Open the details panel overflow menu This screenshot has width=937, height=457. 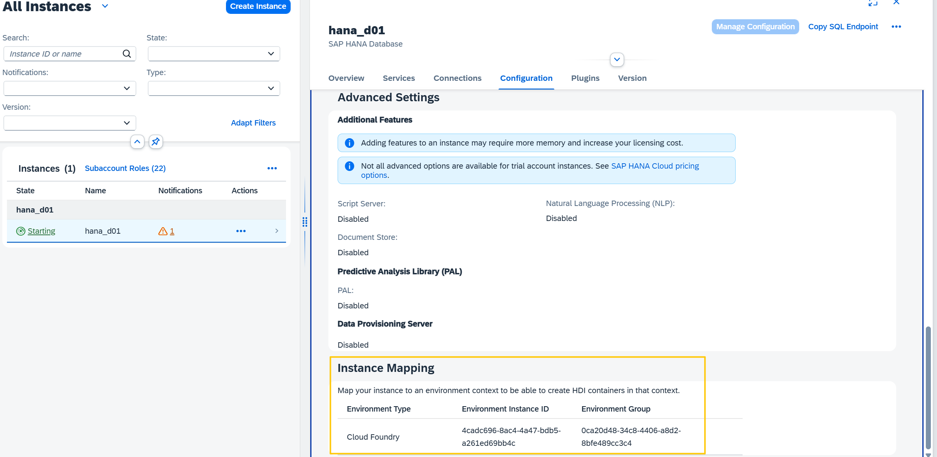[x=896, y=27]
